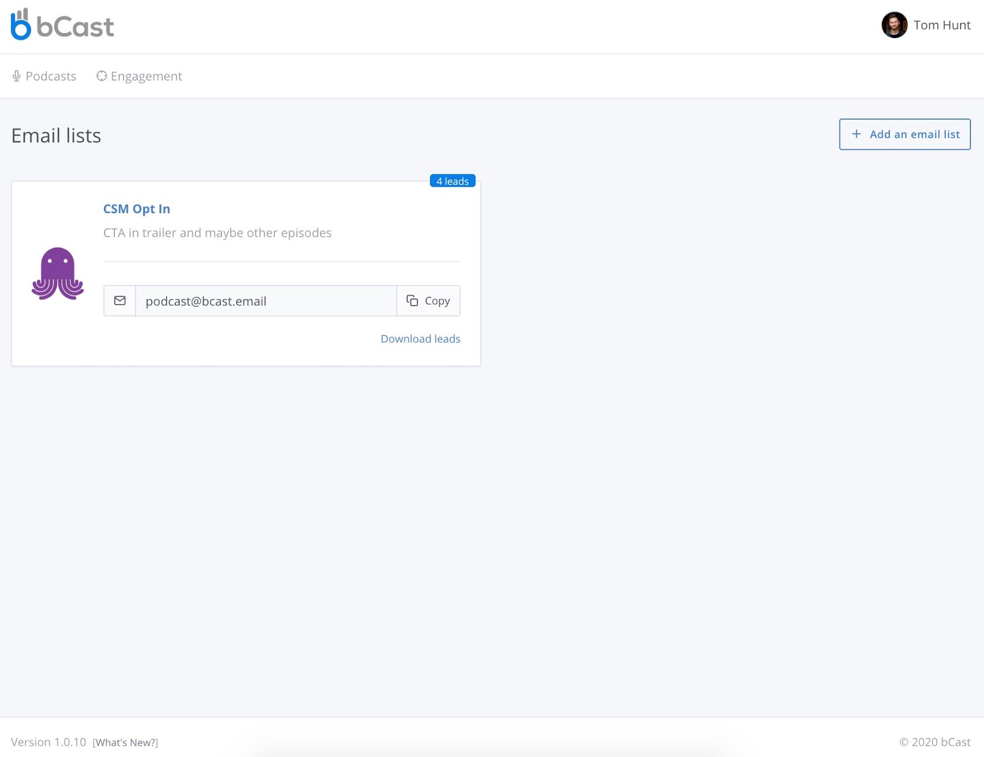Screen dimensions: 984x757
Task: Click the CTA in trailer description text
Action: click(x=217, y=233)
